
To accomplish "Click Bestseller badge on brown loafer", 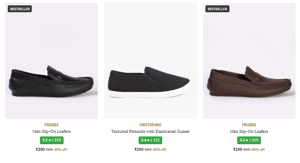I will coord(217,9).
